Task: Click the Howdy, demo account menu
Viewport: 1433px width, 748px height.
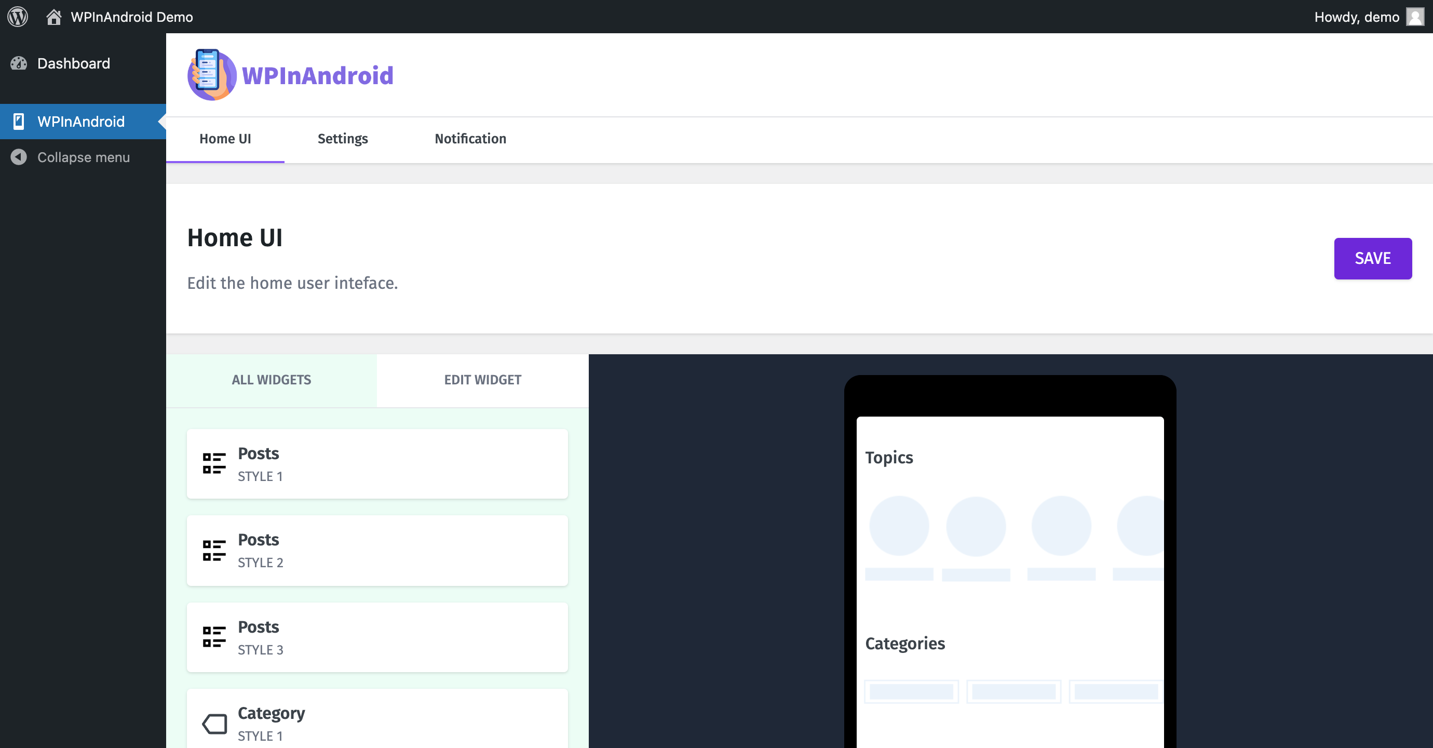Action: click(x=1369, y=17)
